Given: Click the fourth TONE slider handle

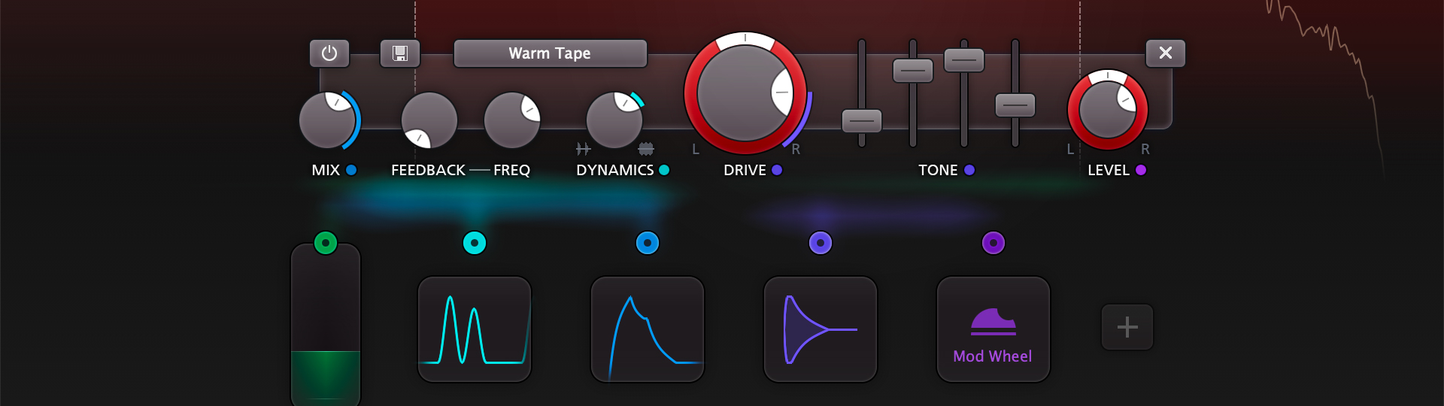Looking at the screenshot, I should [1015, 105].
